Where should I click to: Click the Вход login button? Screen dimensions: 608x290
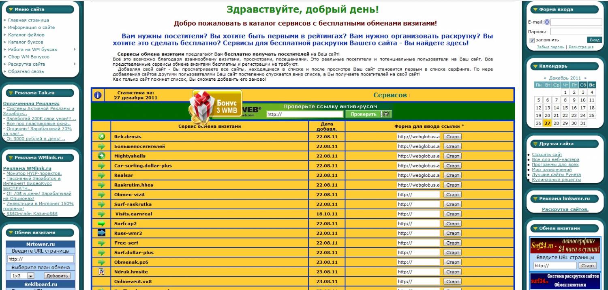pyautogui.click(x=595, y=40)
